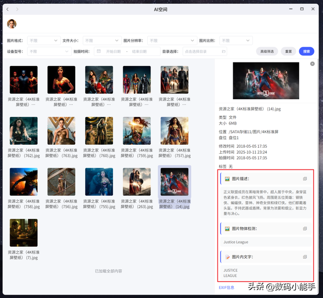Click the JUSTICE LEAGUE recognized text

[231, 273]
